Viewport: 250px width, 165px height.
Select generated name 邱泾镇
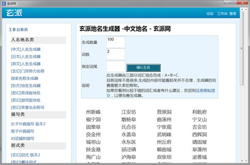pos(129,150)
